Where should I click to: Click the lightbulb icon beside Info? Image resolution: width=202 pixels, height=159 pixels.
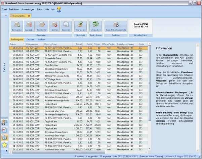59,9
